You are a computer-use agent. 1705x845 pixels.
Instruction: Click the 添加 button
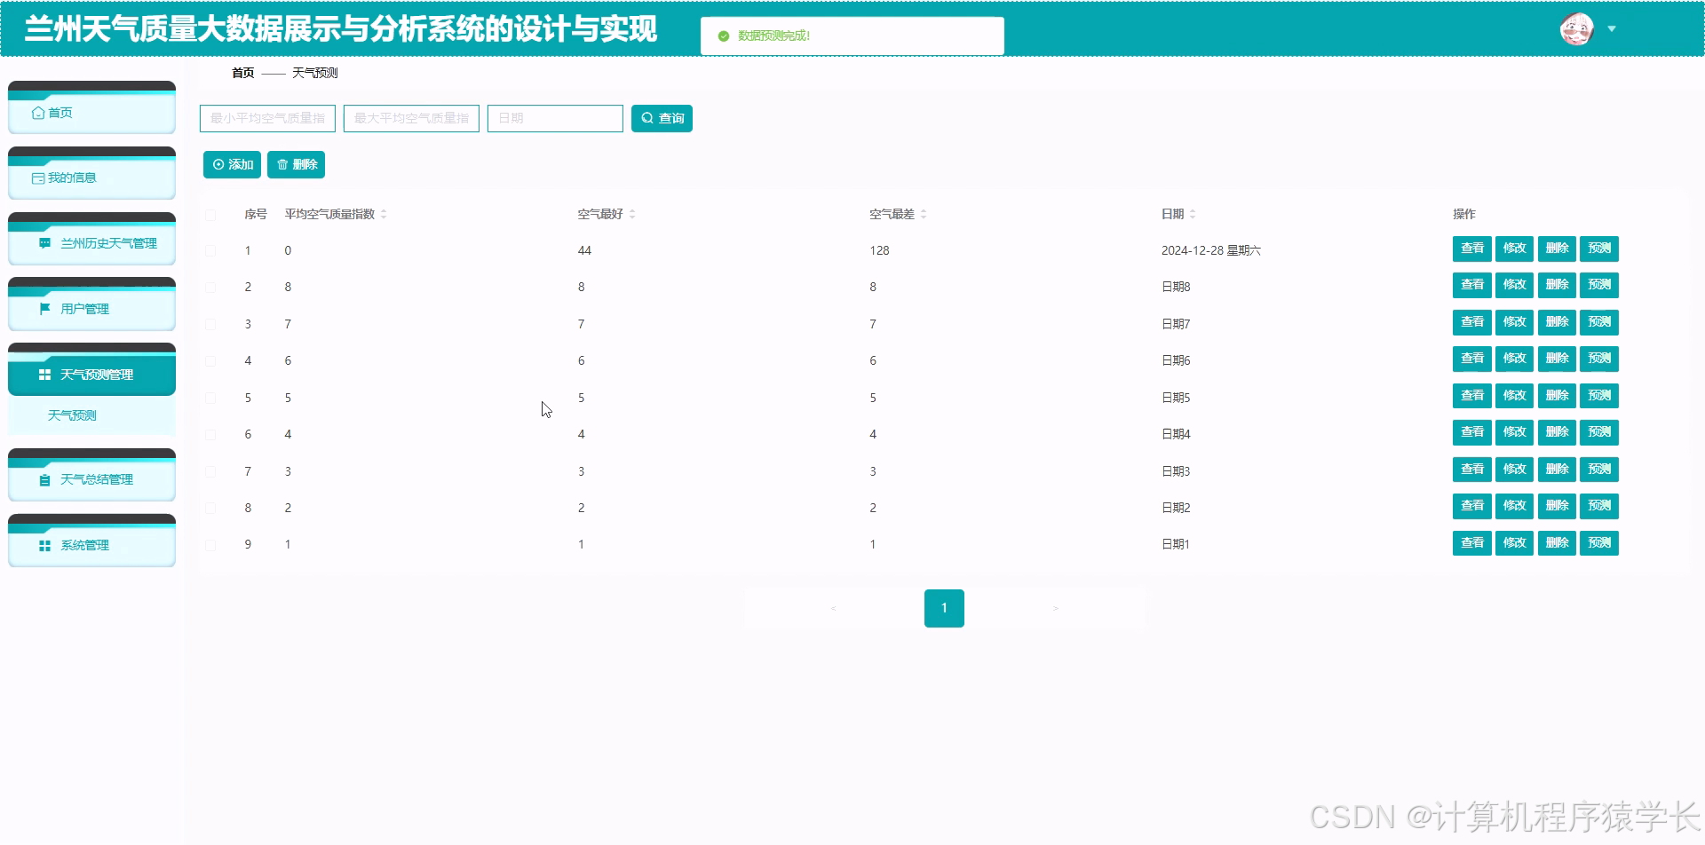[x=232, y=164]
